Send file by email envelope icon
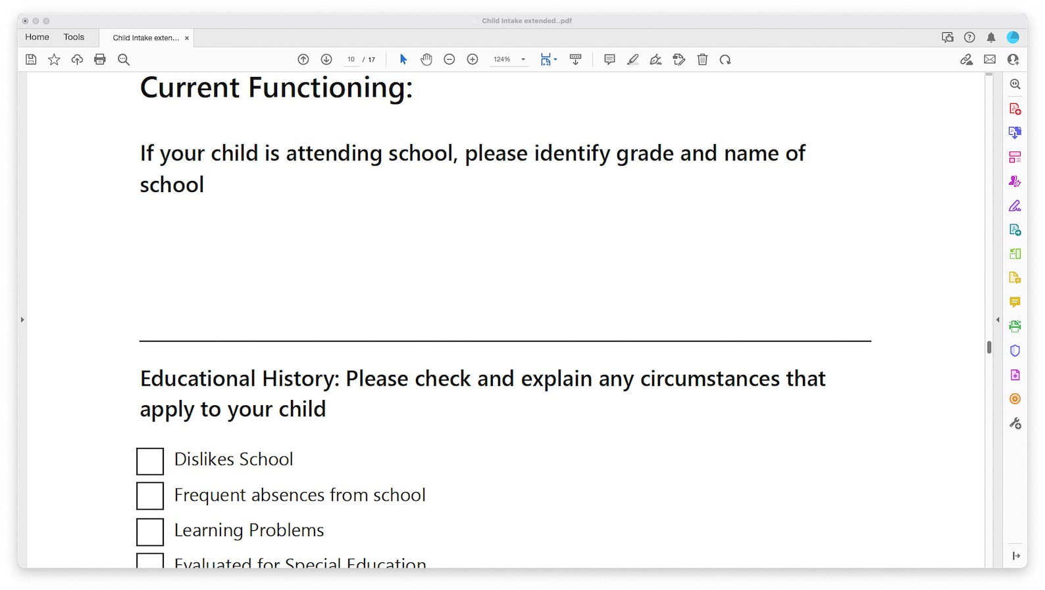The image size is (1045, 590). tap(990, 60)
